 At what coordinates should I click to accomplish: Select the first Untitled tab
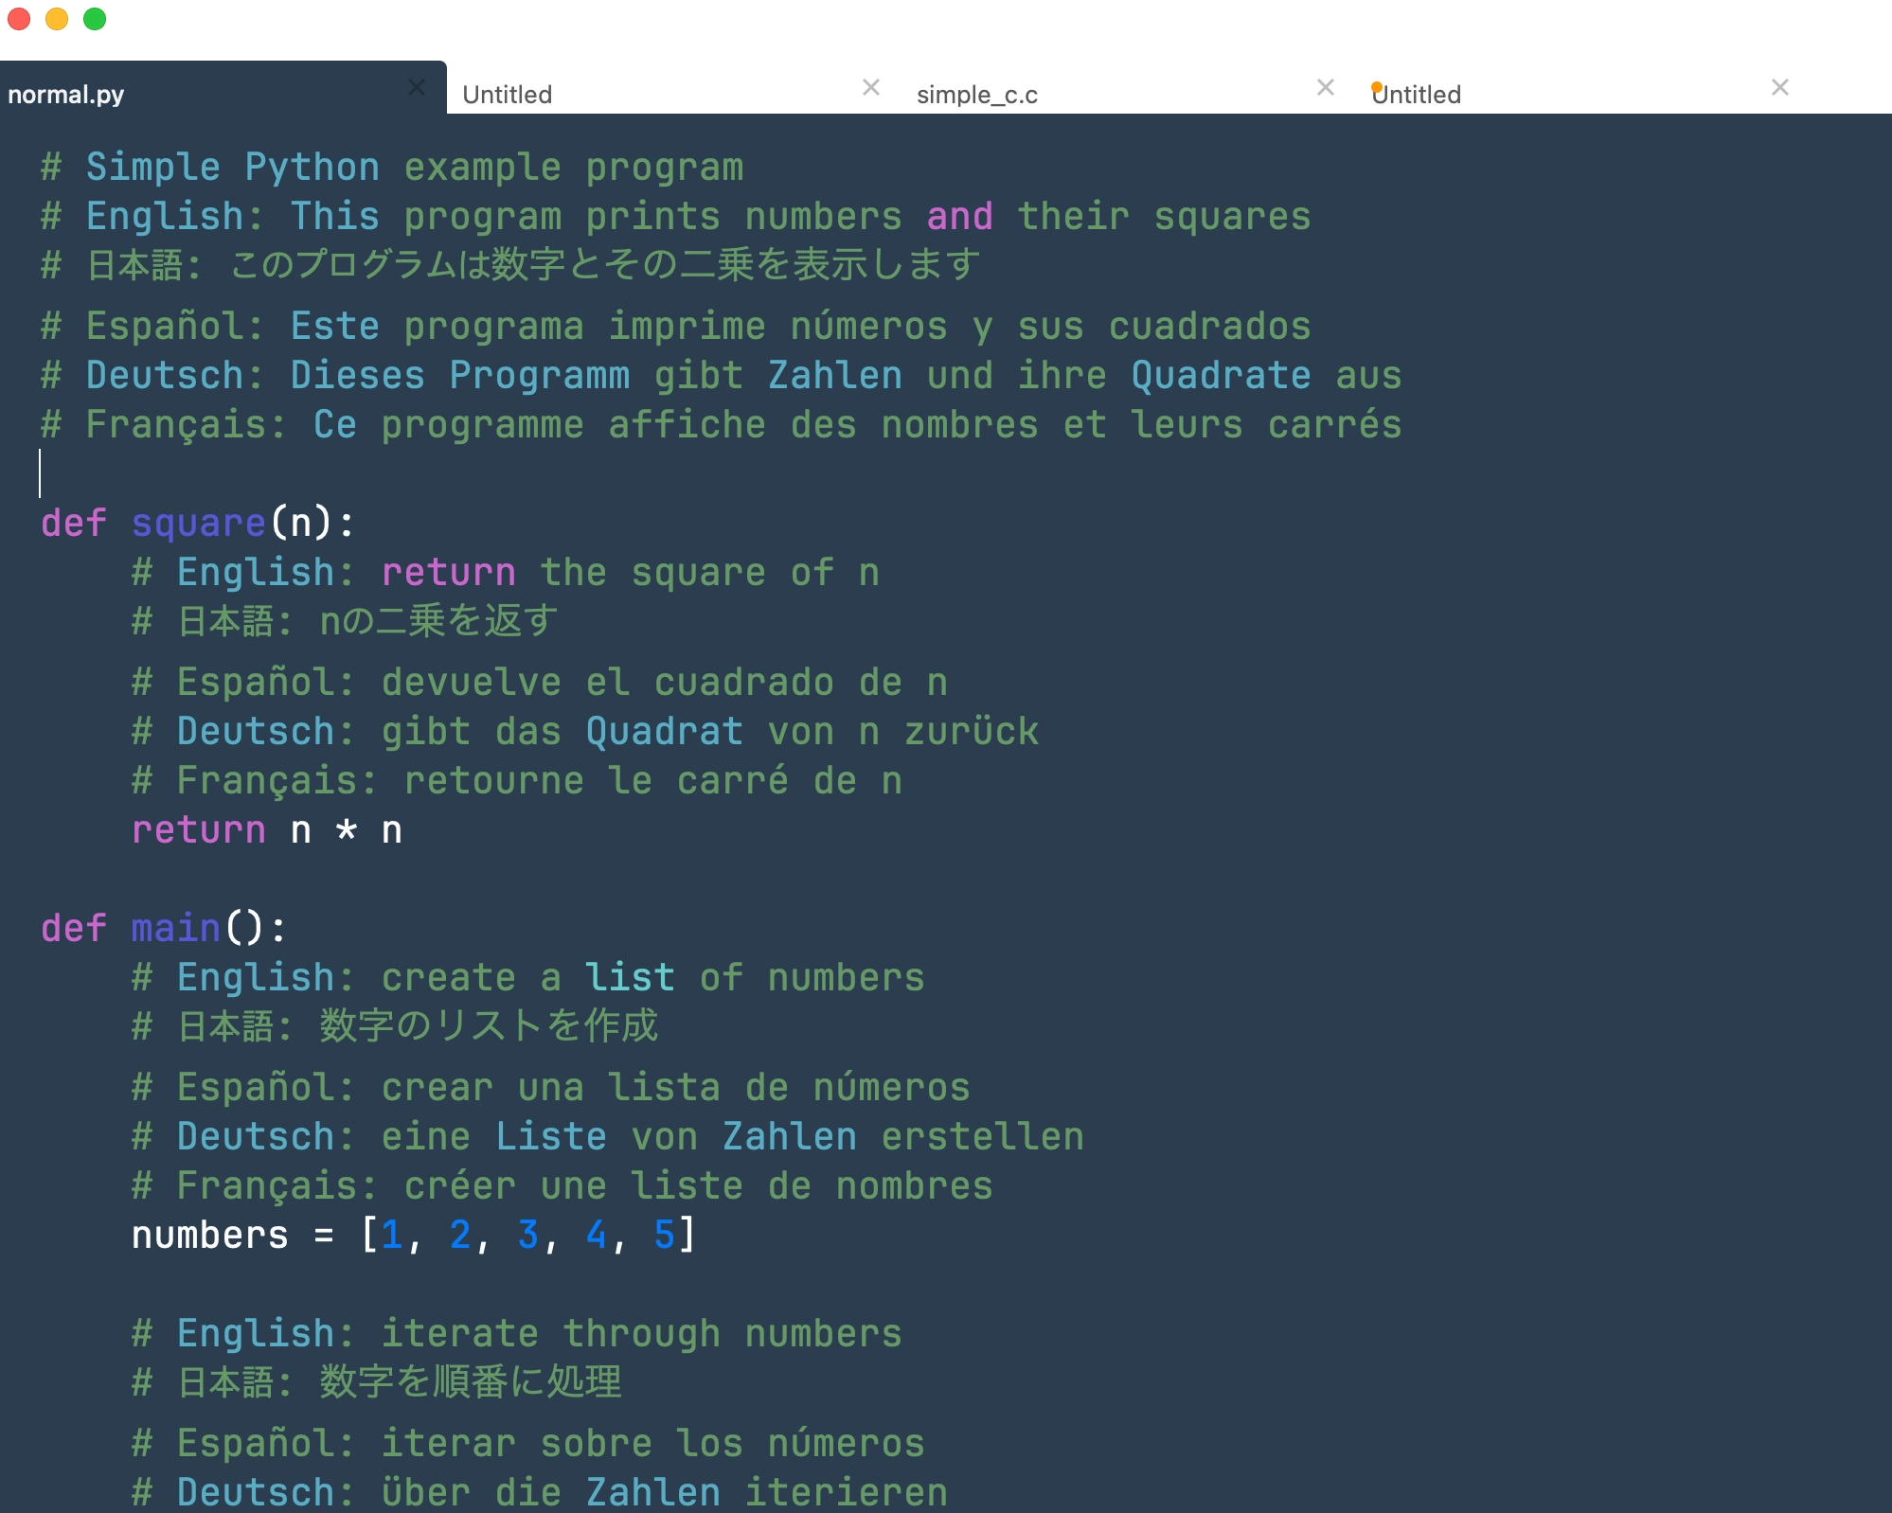[508, 94]
